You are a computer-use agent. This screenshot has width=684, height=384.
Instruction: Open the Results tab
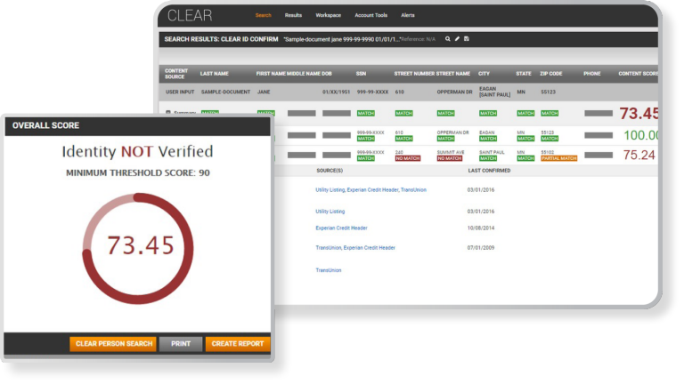(x=293, y=15)
